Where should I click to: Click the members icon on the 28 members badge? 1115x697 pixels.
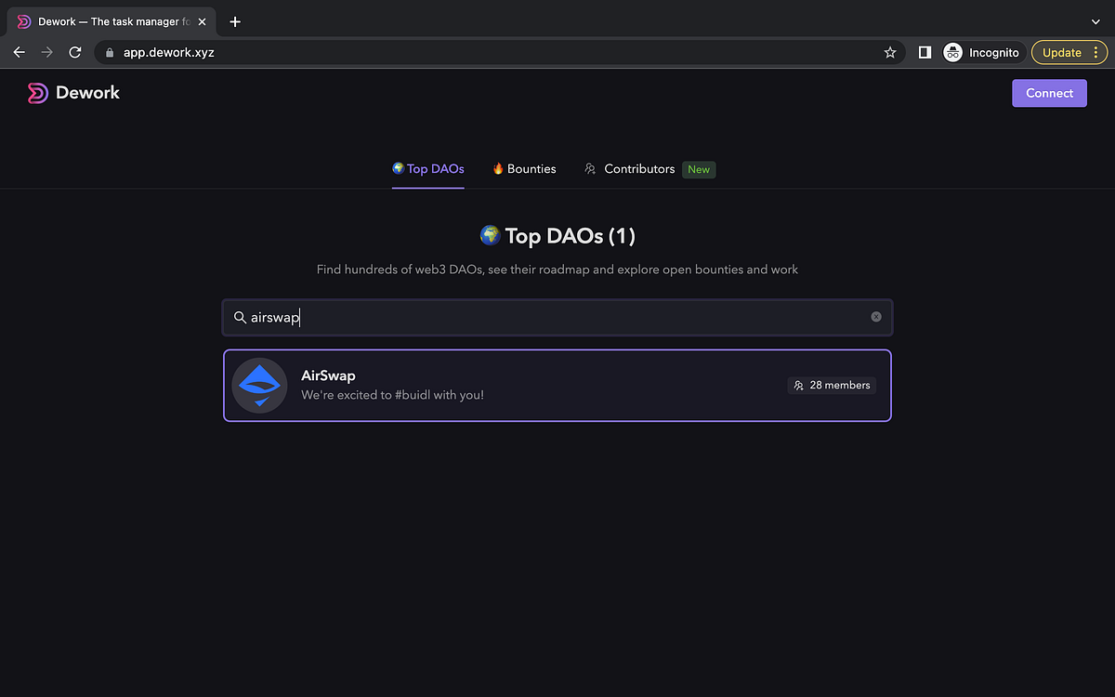(x=799, y=385)
